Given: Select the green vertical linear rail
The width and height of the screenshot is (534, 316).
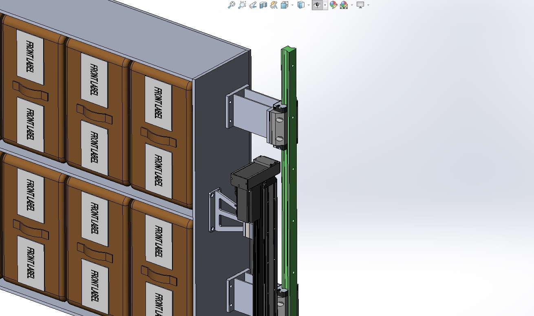Looking at the screenshot, I should 288,180.
